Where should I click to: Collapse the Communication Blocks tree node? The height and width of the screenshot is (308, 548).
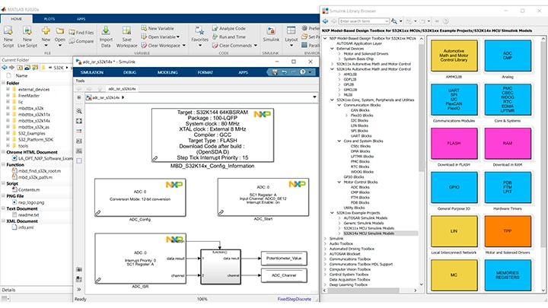pyautogui.click(x=339, y=106)
